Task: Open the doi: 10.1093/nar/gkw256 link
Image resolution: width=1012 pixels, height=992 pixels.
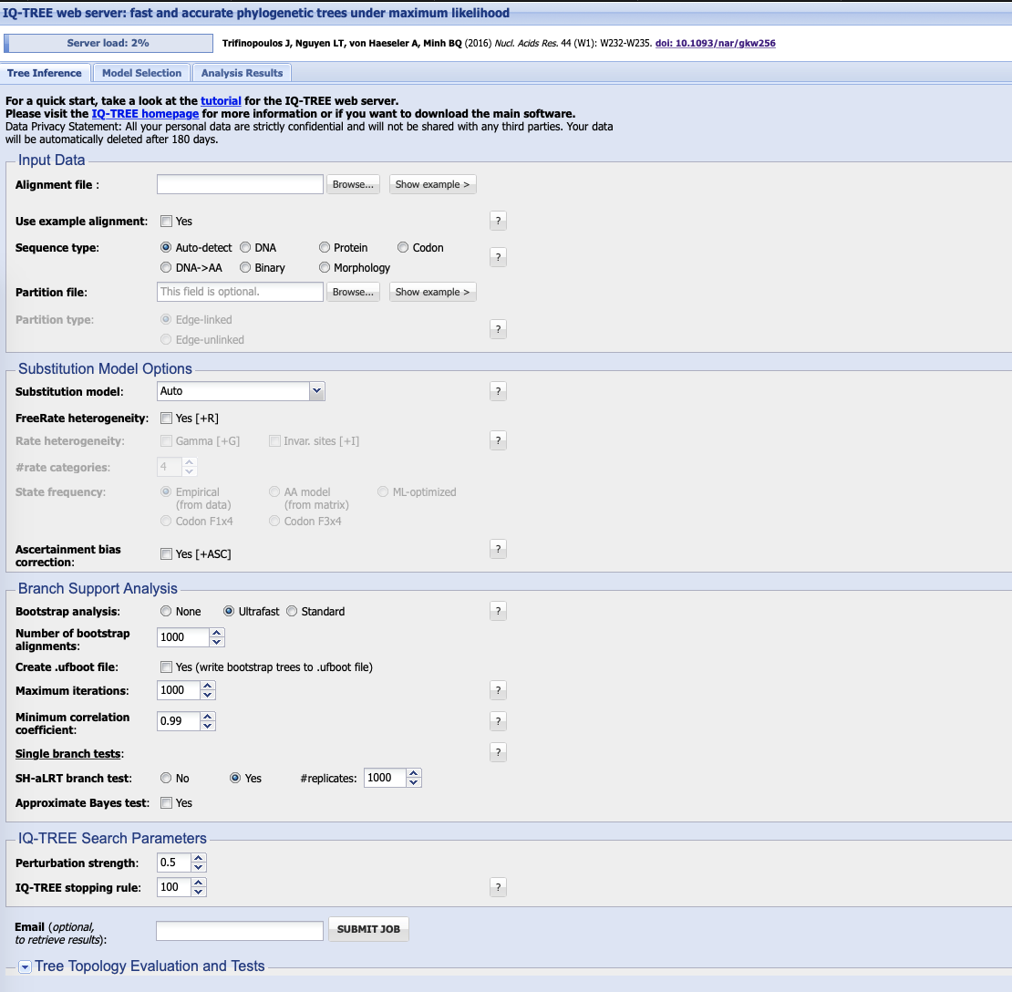Action: tap(715, 43)
